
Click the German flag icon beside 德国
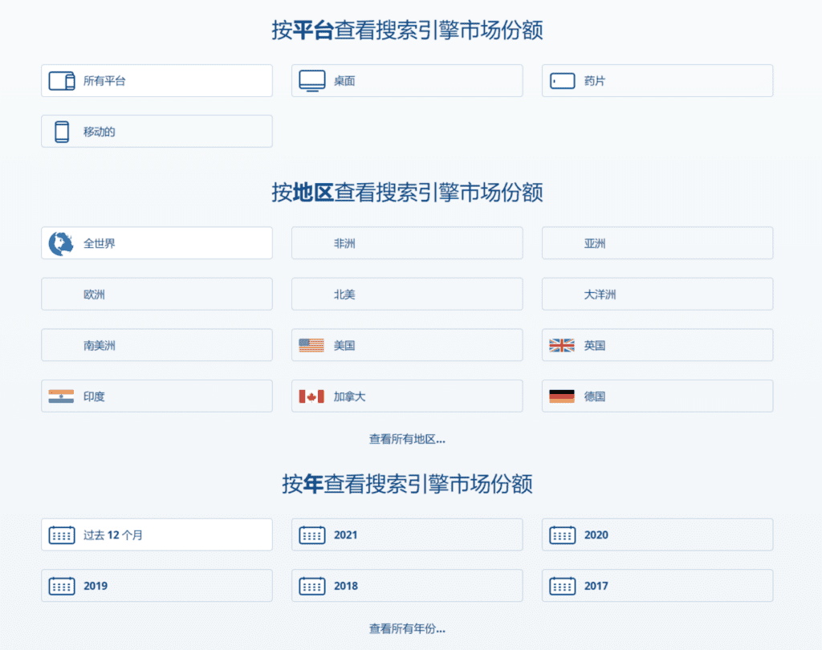click(562, 396)
